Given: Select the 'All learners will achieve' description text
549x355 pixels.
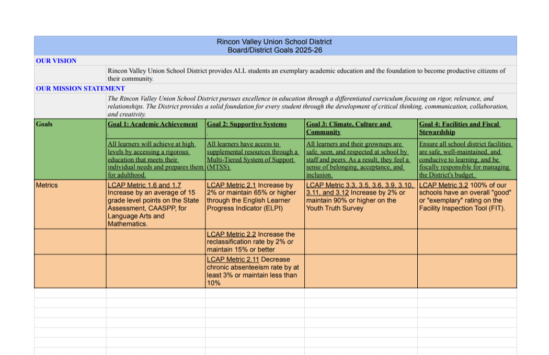Looking at the screenshot, I should click(155, 159).
